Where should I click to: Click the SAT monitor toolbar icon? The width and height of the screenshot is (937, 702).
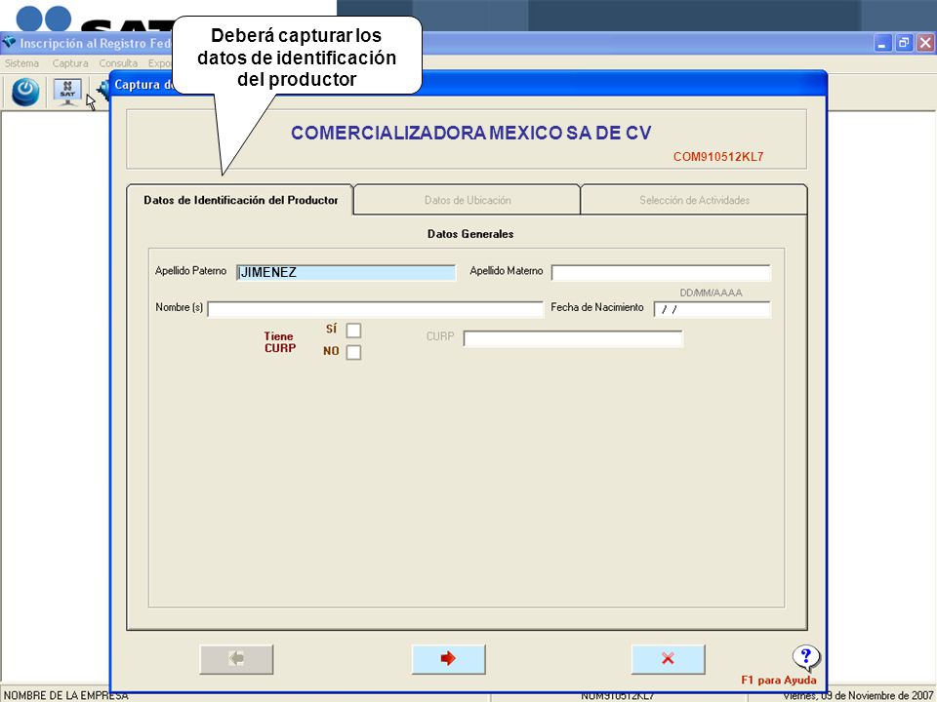tap(67, 92)
